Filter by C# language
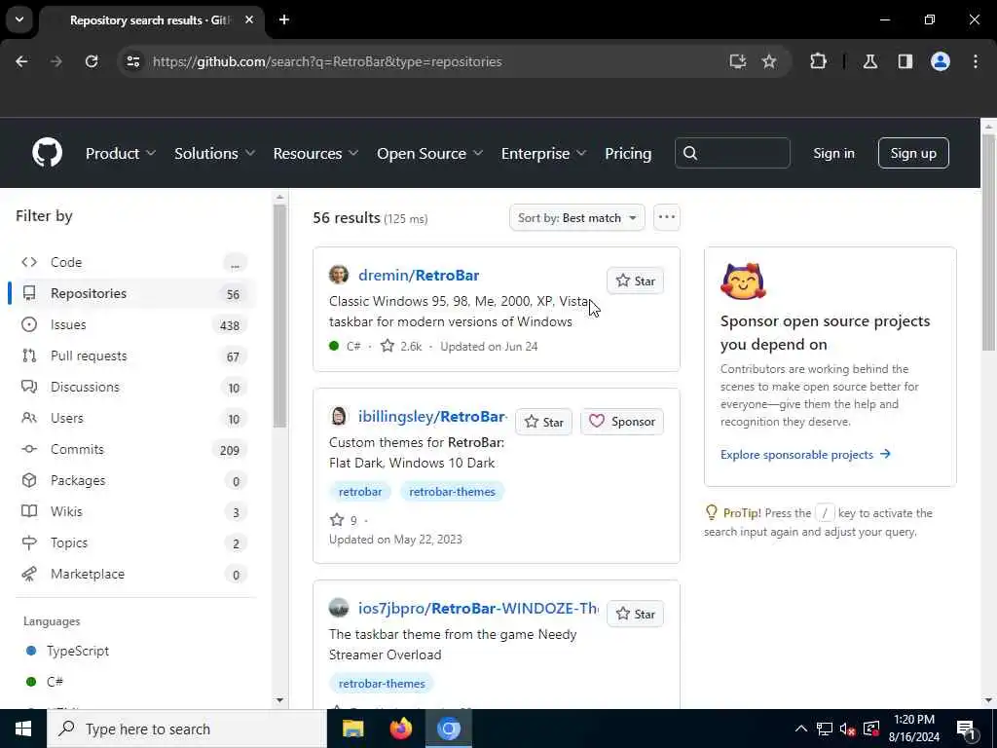The width and height of the screenshot is (997, 748). tap(55, 681)
